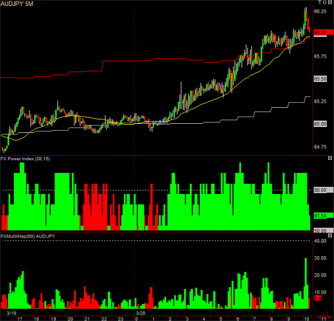This screenshot has height=321, width=334.
Task: Click the square reset icon between axis arrows
Action: pos(324,317)
